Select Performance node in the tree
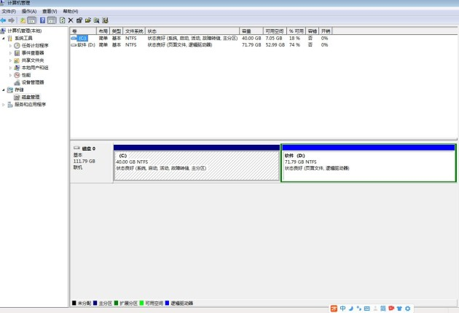Image resolution: width=459 pixels, height=313 pixels. [26, 75]
